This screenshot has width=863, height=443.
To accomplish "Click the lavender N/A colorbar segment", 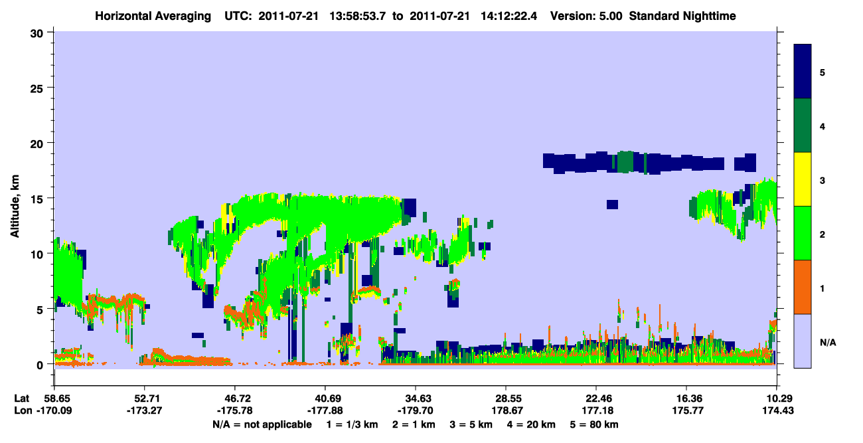I will (x=803, y=340).
